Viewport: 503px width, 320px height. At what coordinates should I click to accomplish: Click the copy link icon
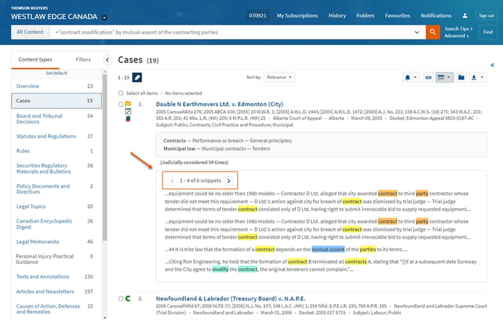pos(428,77)
